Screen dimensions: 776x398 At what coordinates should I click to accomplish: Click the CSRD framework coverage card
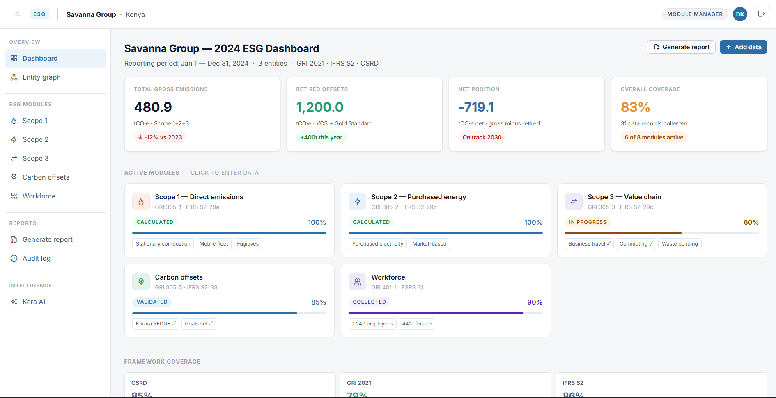click(230, 385)
